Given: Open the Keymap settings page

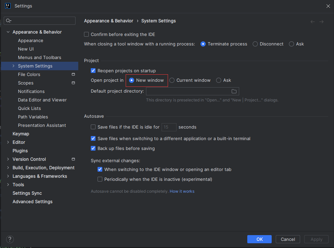Looking at the screenshot, I should (x=21, y=134).
